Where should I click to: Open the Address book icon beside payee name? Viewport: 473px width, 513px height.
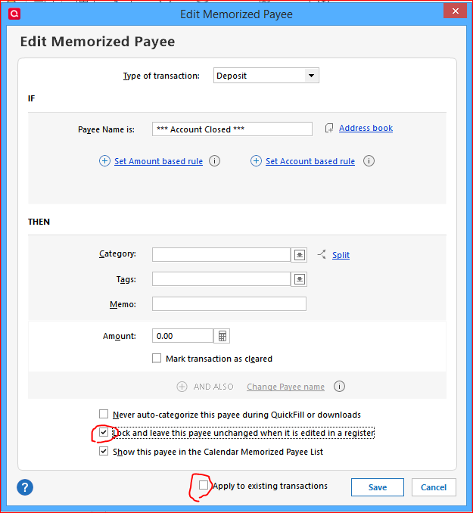[329, 129]
